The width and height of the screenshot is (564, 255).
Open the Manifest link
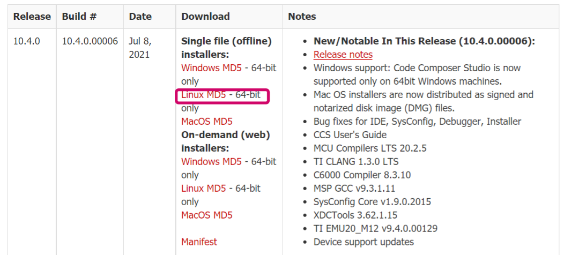pos(199,242)
